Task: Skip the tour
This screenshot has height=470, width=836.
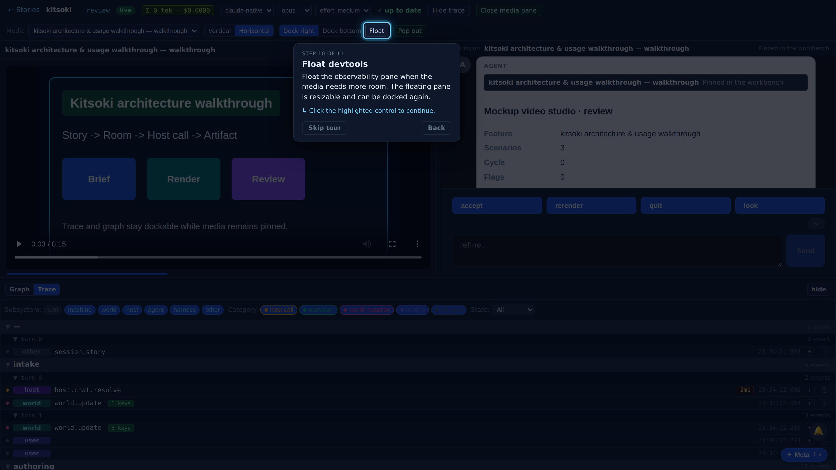Action: pyautogui.click(x=324, y=128)
